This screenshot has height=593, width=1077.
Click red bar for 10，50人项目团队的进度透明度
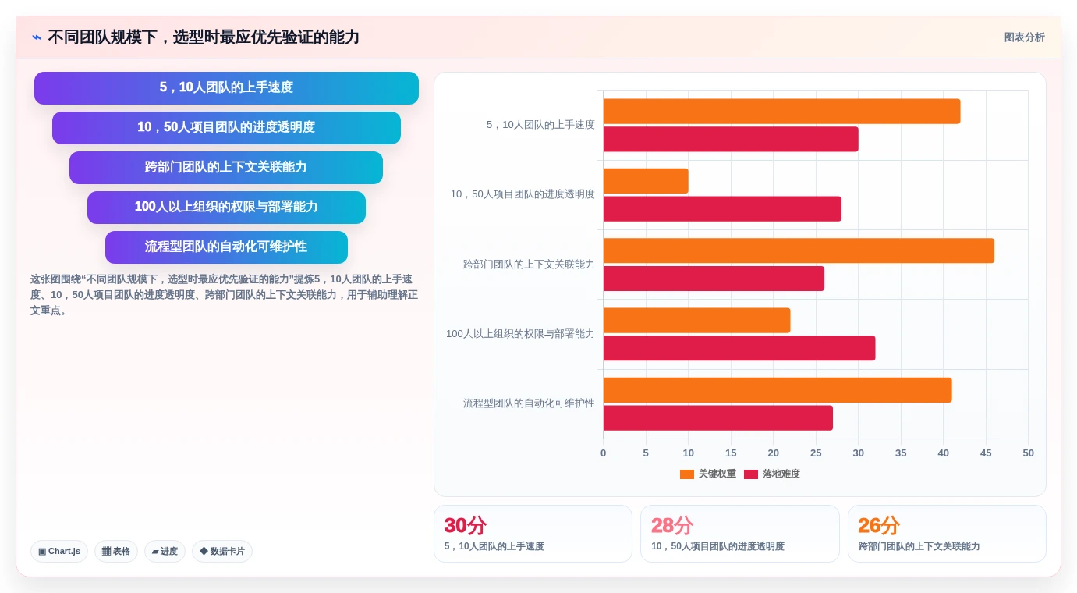click(722, 209)
